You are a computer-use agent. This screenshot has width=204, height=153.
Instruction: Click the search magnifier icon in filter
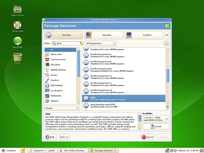tap(55, 43)
